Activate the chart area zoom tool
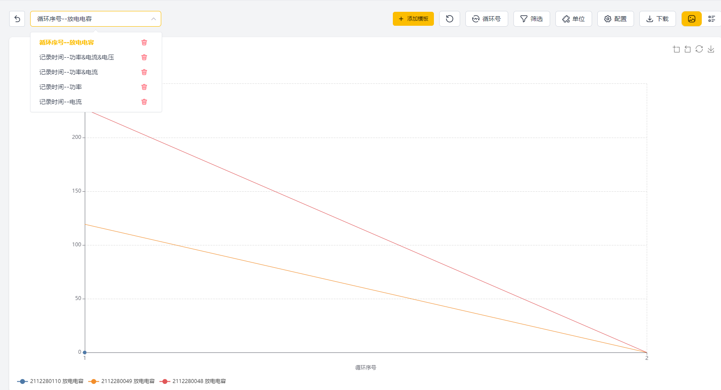Screen dimensions: 721x390 point(676,49)
